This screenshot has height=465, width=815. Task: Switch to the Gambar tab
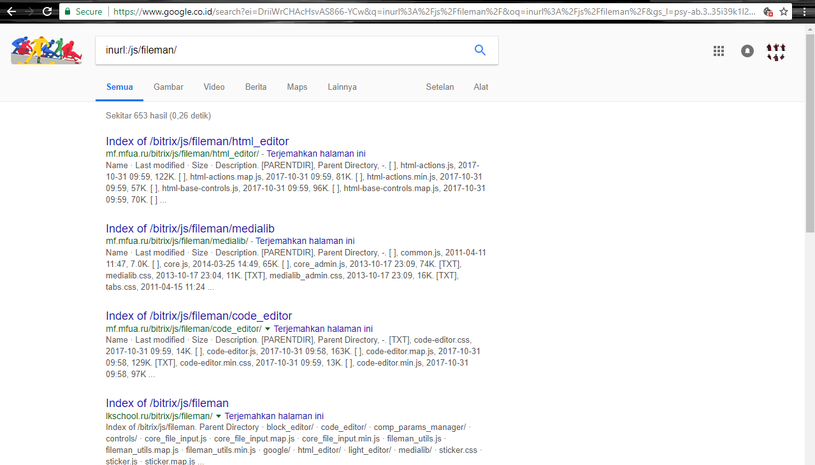[x=168, y=87]
